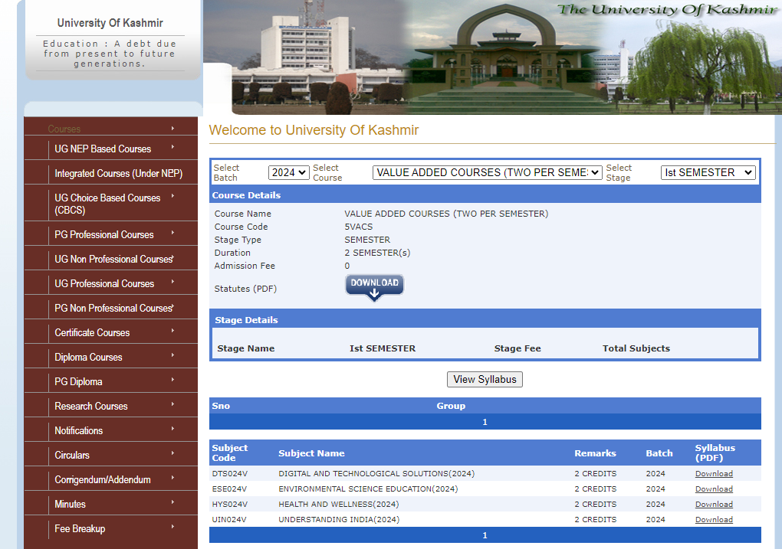782x549 pixels.
Task: Click page number 1 below subject table
Action: coord(485,535)
